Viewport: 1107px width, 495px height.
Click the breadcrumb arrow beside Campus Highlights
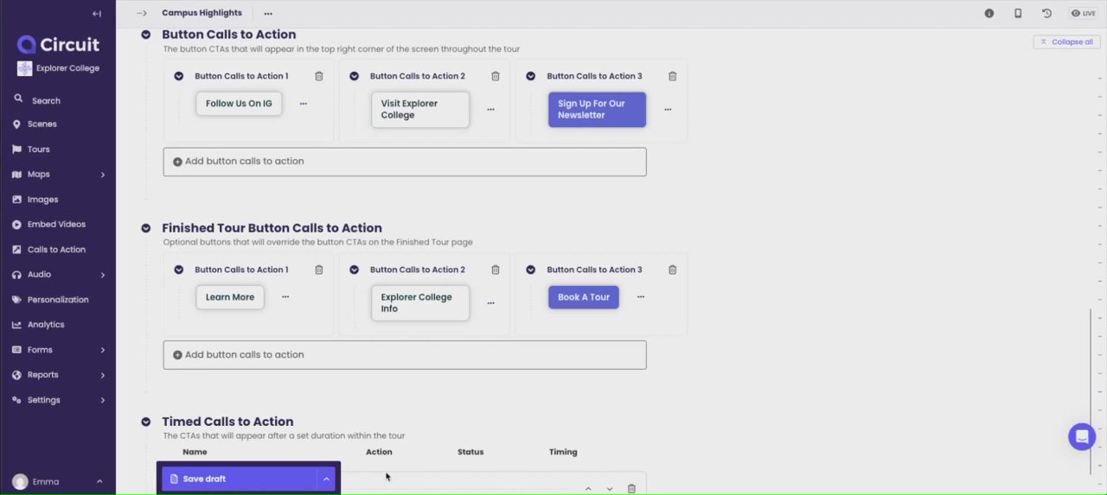[142, 14]
